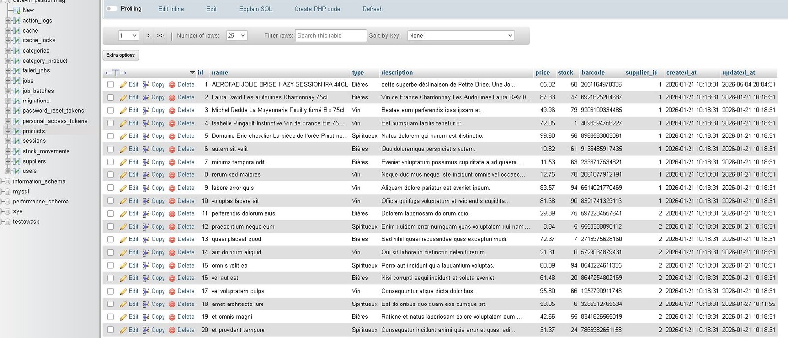Click pencil icon for et omnis magni row

123,317
